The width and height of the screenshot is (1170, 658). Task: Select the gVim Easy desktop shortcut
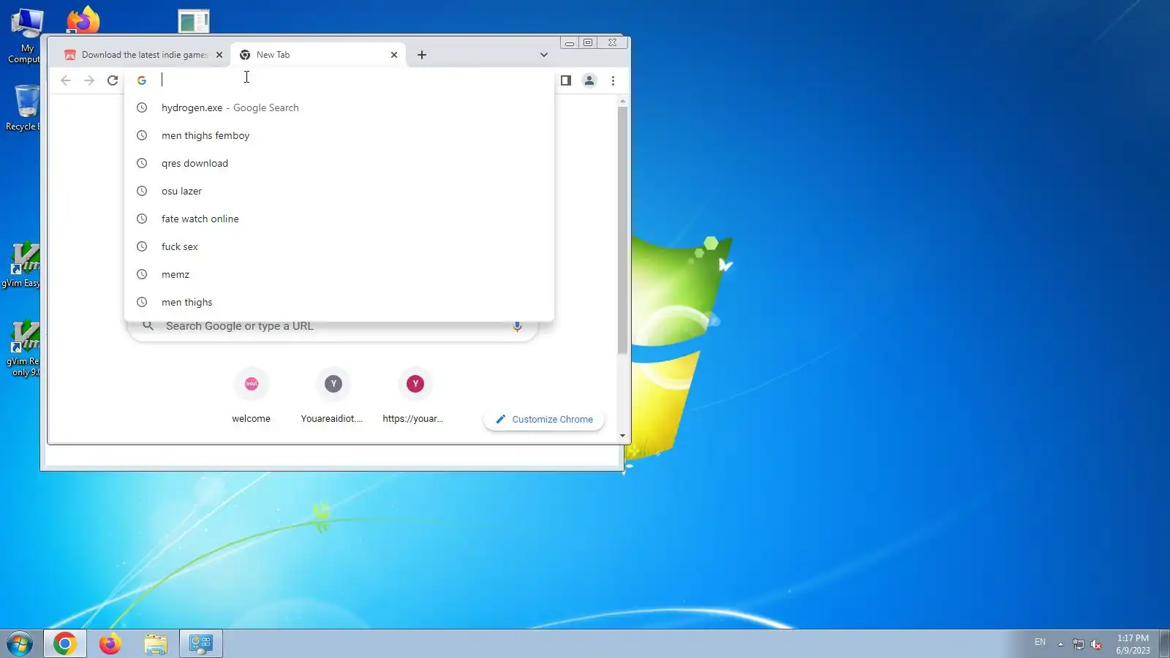[22, 265]
